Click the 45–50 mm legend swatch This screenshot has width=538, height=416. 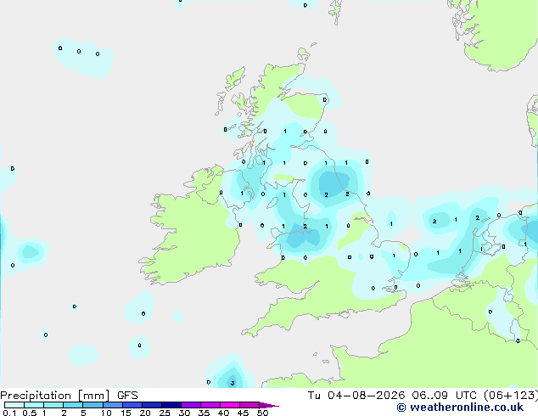click(x=249, y=405)
